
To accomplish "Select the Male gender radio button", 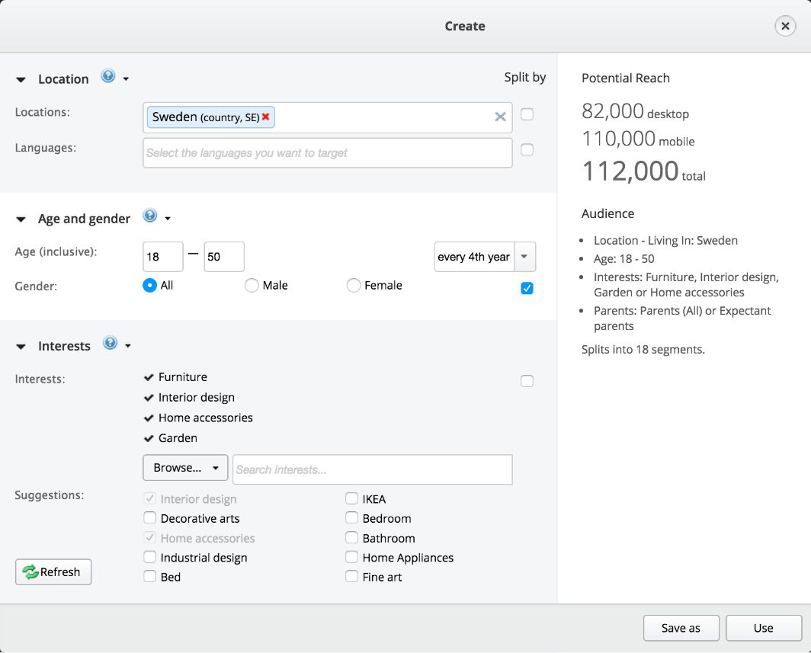I will (252, 286).
